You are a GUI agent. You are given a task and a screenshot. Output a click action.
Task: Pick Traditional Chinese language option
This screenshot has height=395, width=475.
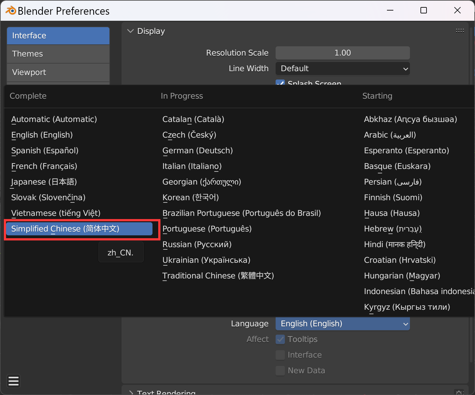[218, 276]
